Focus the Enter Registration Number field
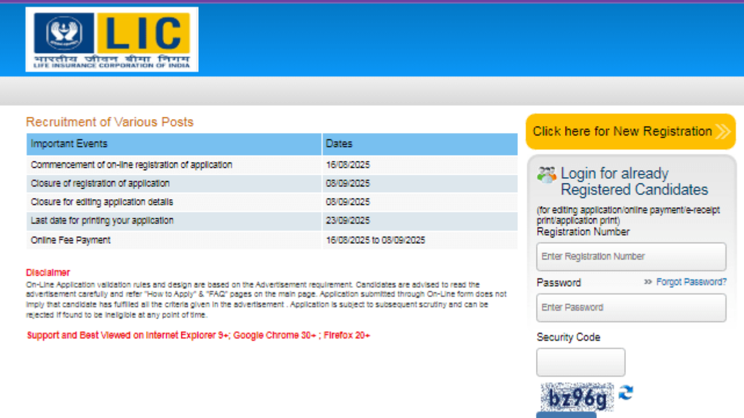744x418 pixels. tap(631, 257)
